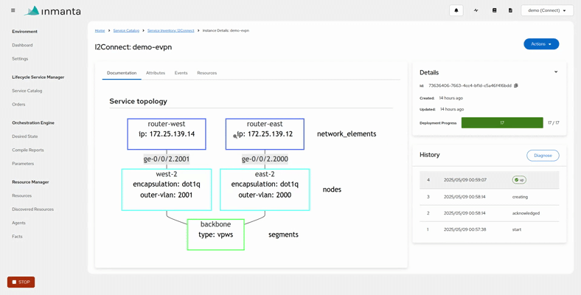581x295 pixels.
Task: Click the router-east node in topology
Action: pos(265,134)
